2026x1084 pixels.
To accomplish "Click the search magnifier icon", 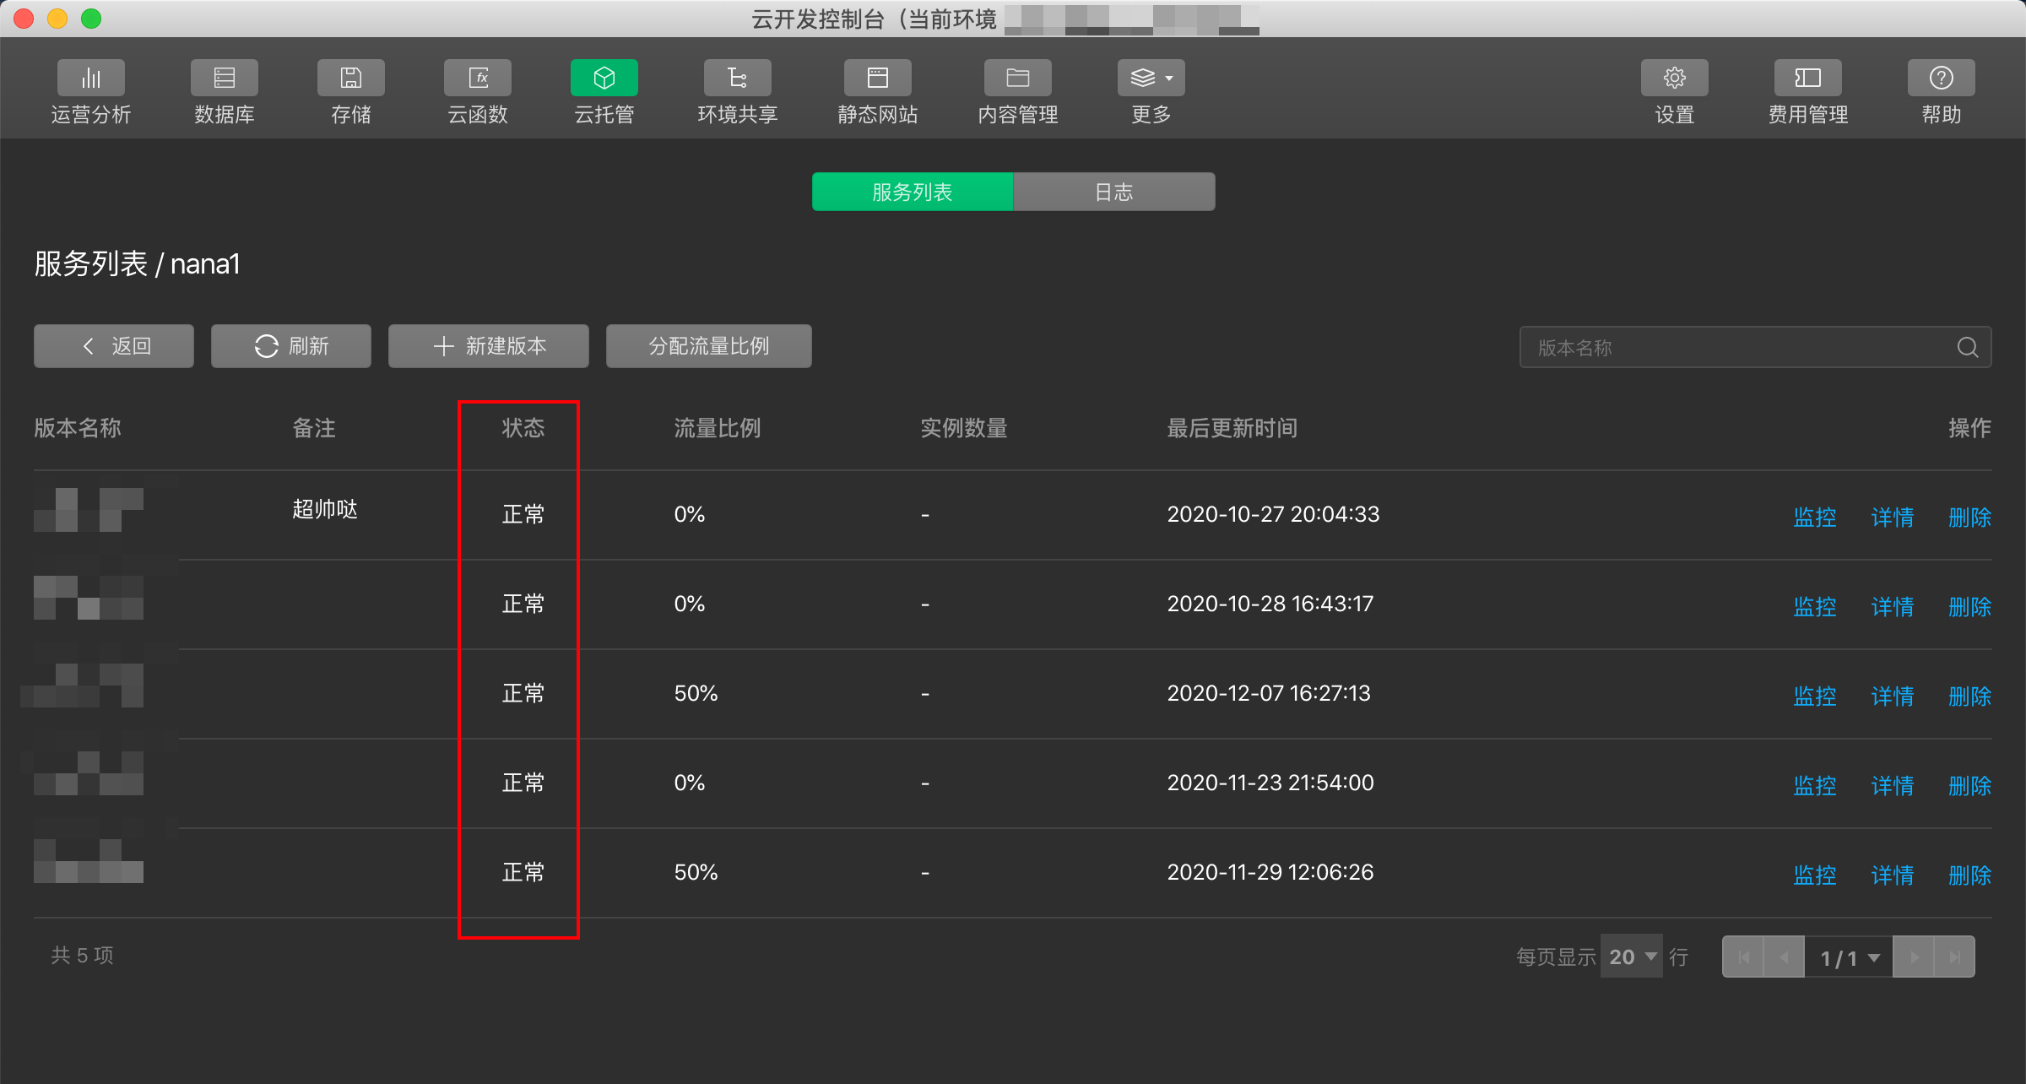I will 1967,347.
